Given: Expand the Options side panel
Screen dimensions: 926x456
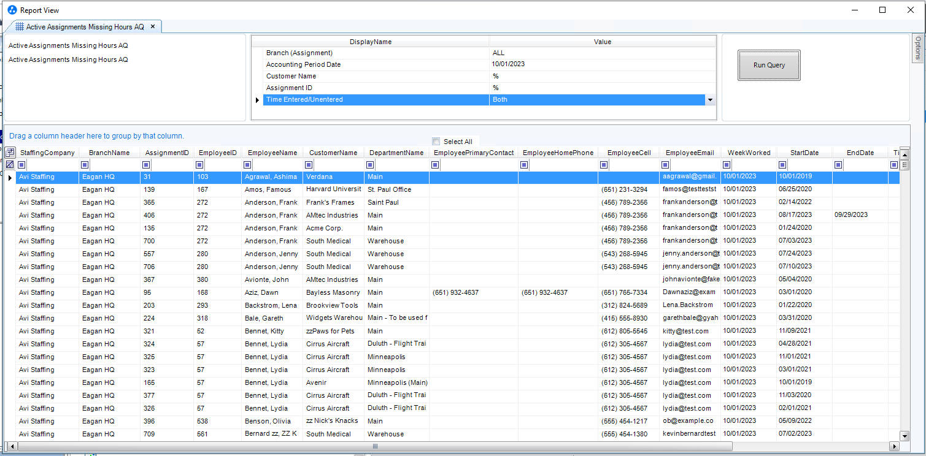Looking at the screenshot, I should [x=917, y=48].
